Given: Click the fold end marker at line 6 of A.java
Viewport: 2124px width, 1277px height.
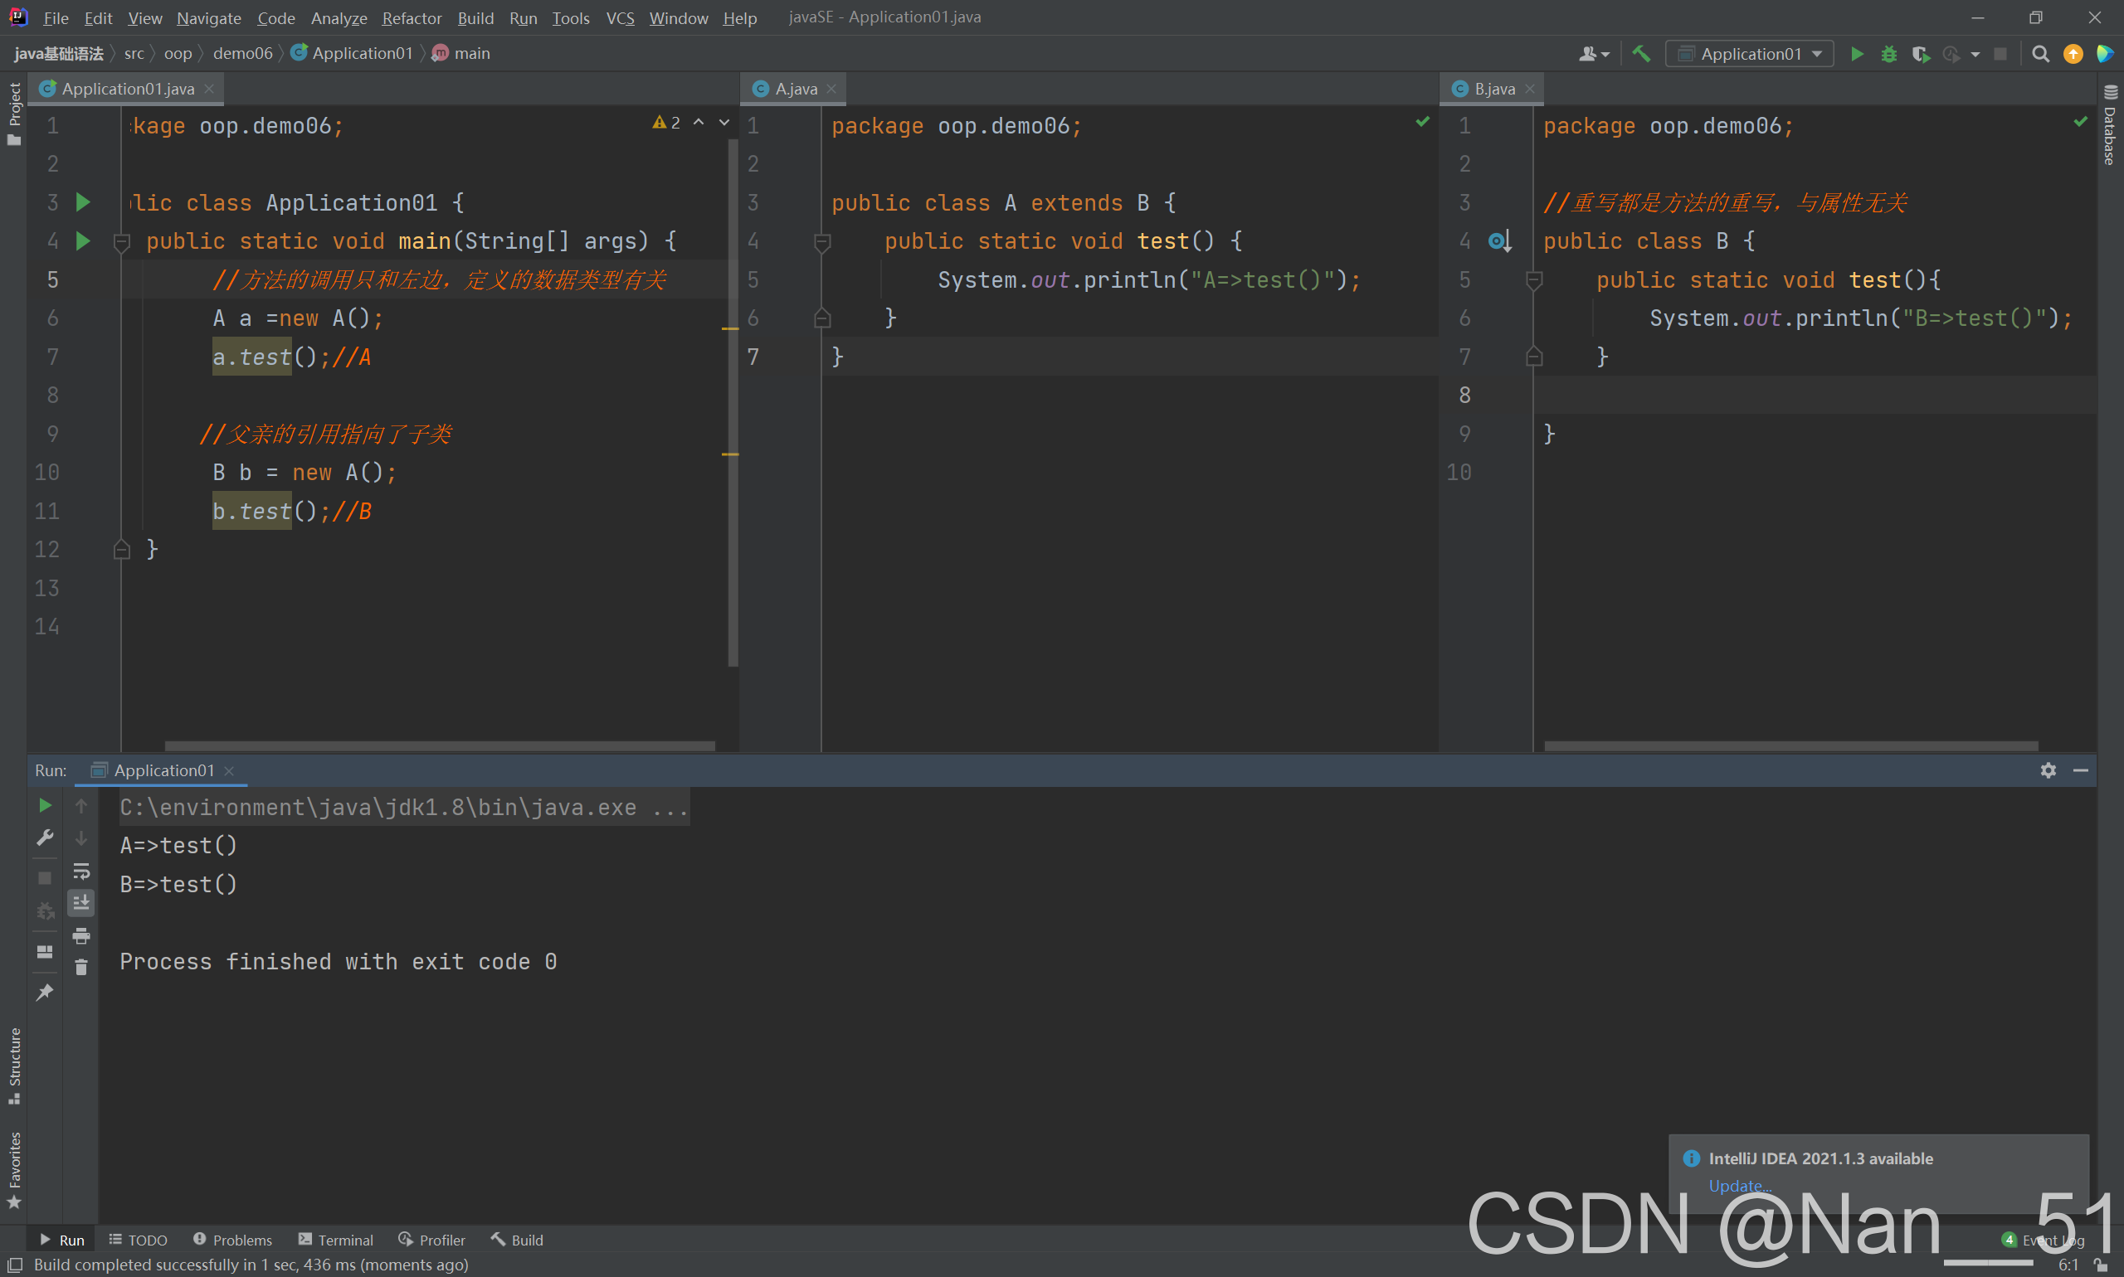Looking at the screenshot, I should click(822, 318).
